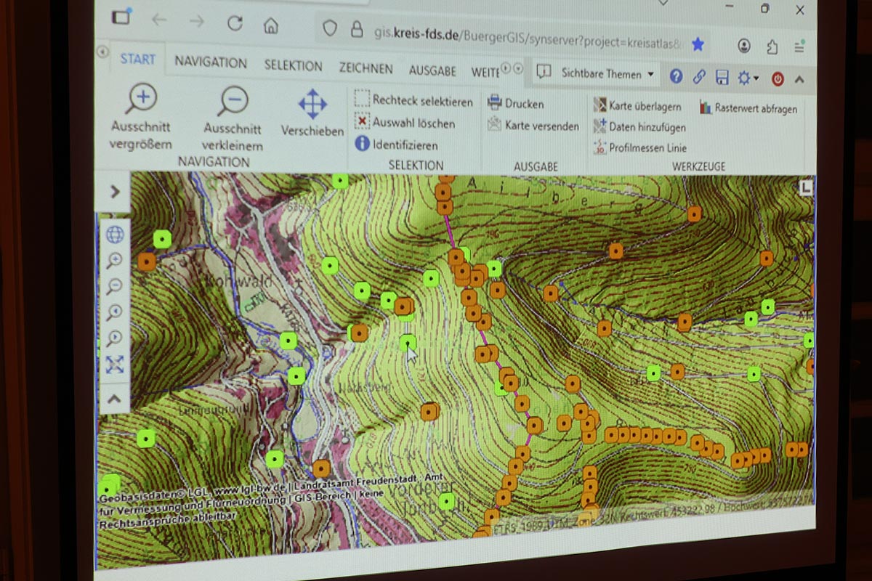Open the ZEICHNEN tab
Viewport: 872px width, 581px height.
(x=366, y=68)
